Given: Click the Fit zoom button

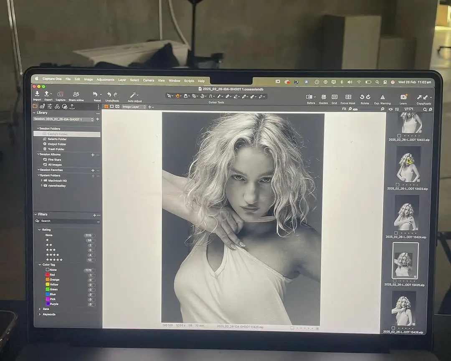Looking at the screenshot, I should 344,109.
